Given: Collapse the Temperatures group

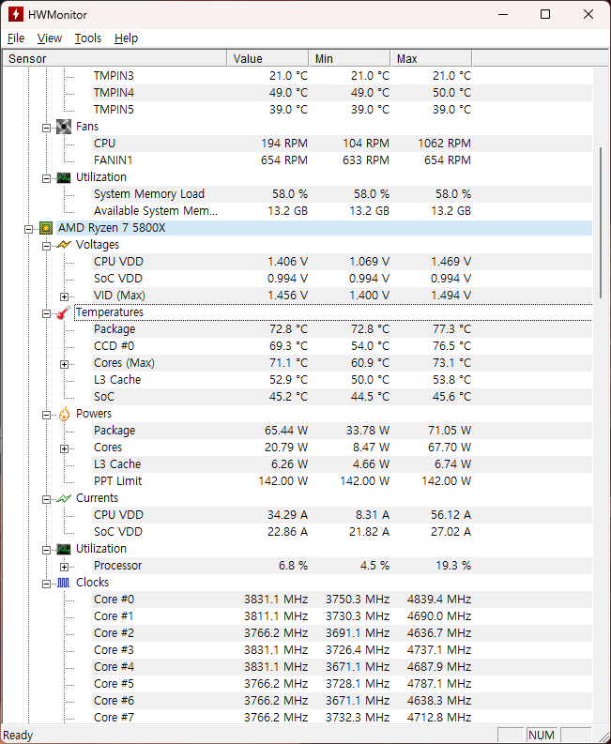Looking at the screenshot, I should pyautogui.click(x=46, y=313).
